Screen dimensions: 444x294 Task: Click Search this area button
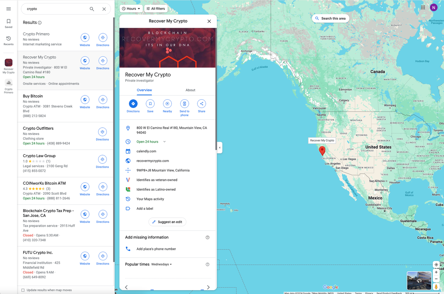point(330,18)
